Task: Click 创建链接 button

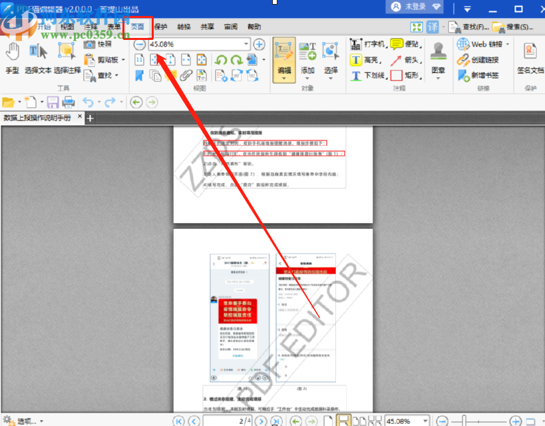Action: click(x=478, y=60)
